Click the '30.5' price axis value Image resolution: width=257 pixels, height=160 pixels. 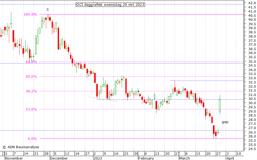click(252, 99)
